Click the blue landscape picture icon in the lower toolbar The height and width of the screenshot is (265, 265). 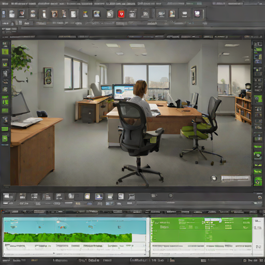[x=99, y=197]
